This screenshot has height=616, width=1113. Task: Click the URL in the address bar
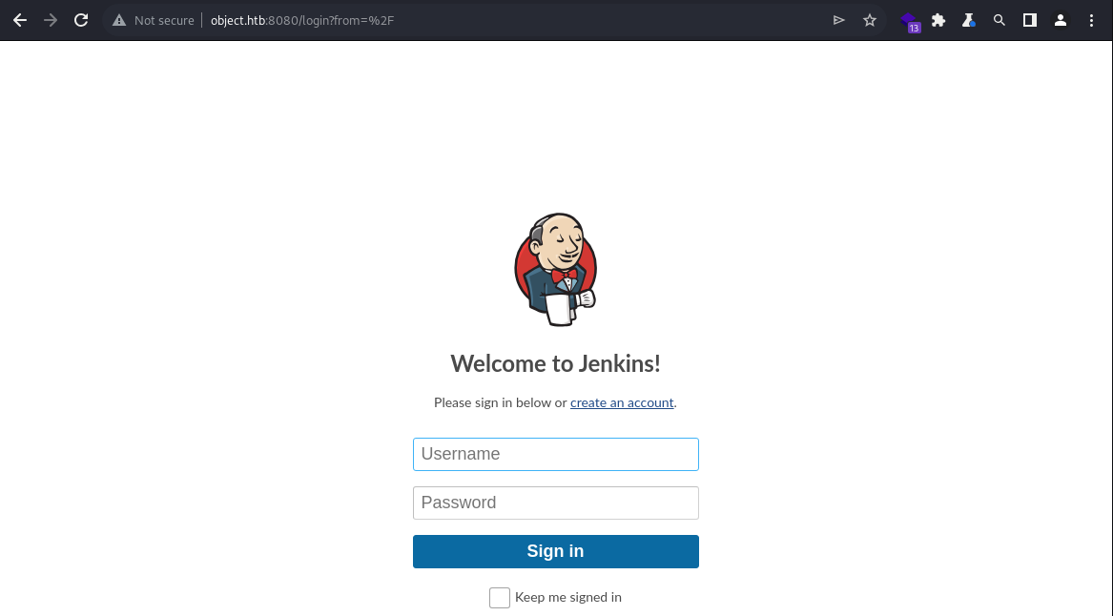tap(301, 20)
